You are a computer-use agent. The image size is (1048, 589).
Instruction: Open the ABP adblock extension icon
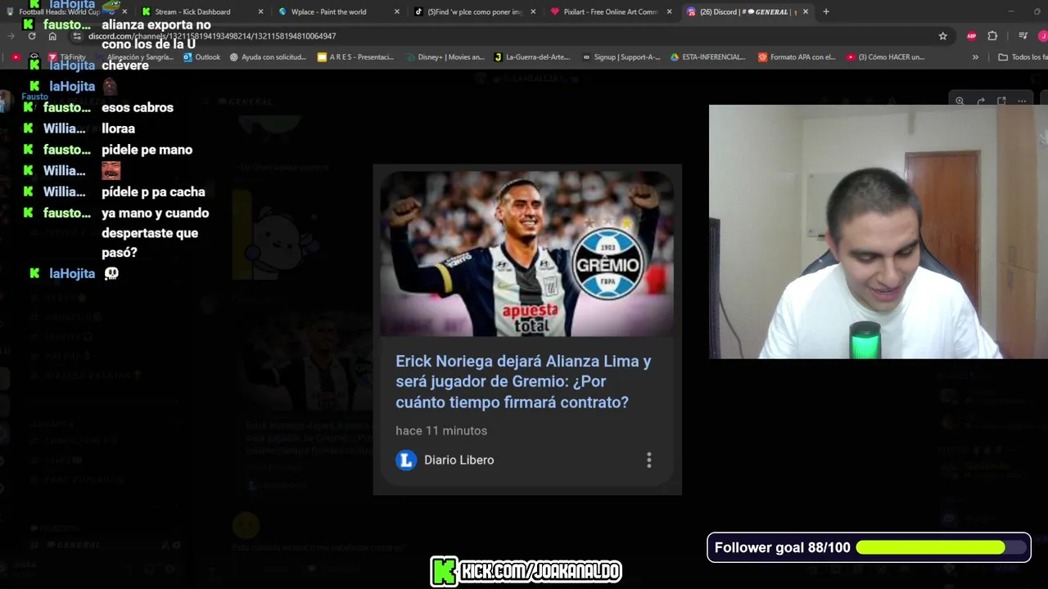(972, 36)
